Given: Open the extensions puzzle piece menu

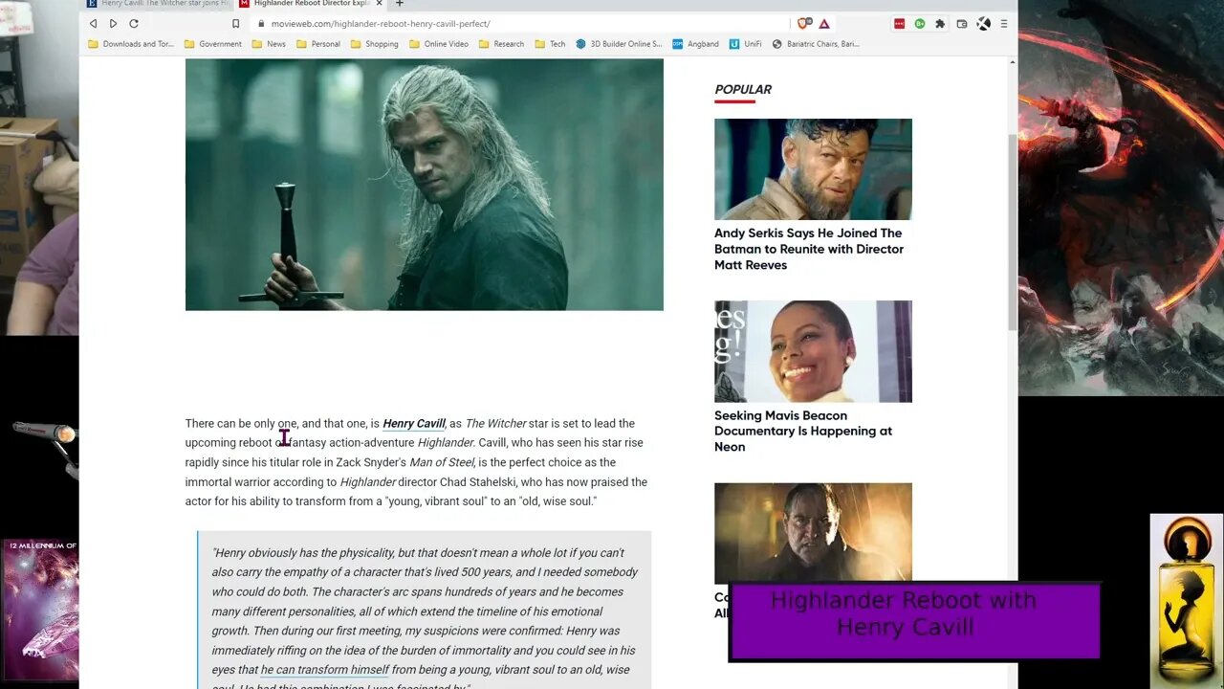Looking at the screenshot, I should coord(940,23).
